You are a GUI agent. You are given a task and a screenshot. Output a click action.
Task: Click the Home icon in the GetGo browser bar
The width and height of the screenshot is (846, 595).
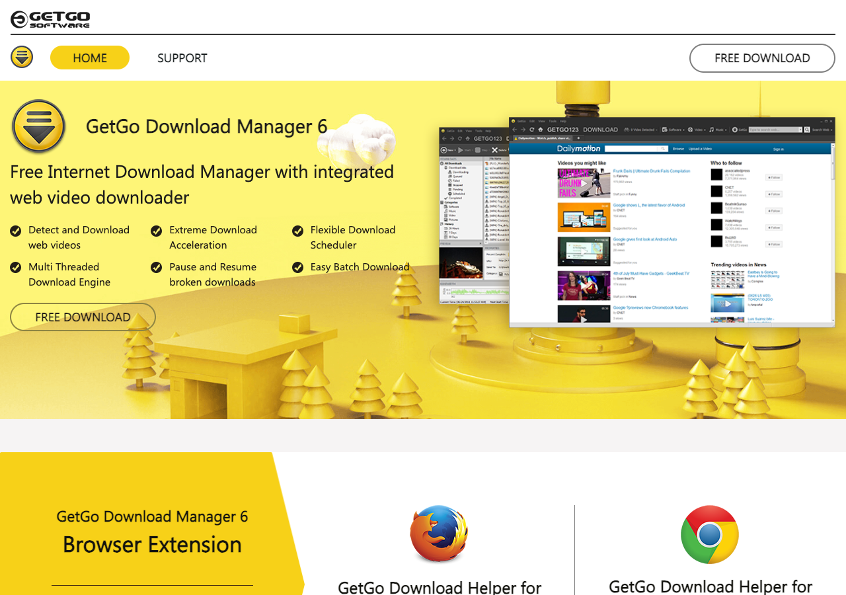[x=541, y=129]
